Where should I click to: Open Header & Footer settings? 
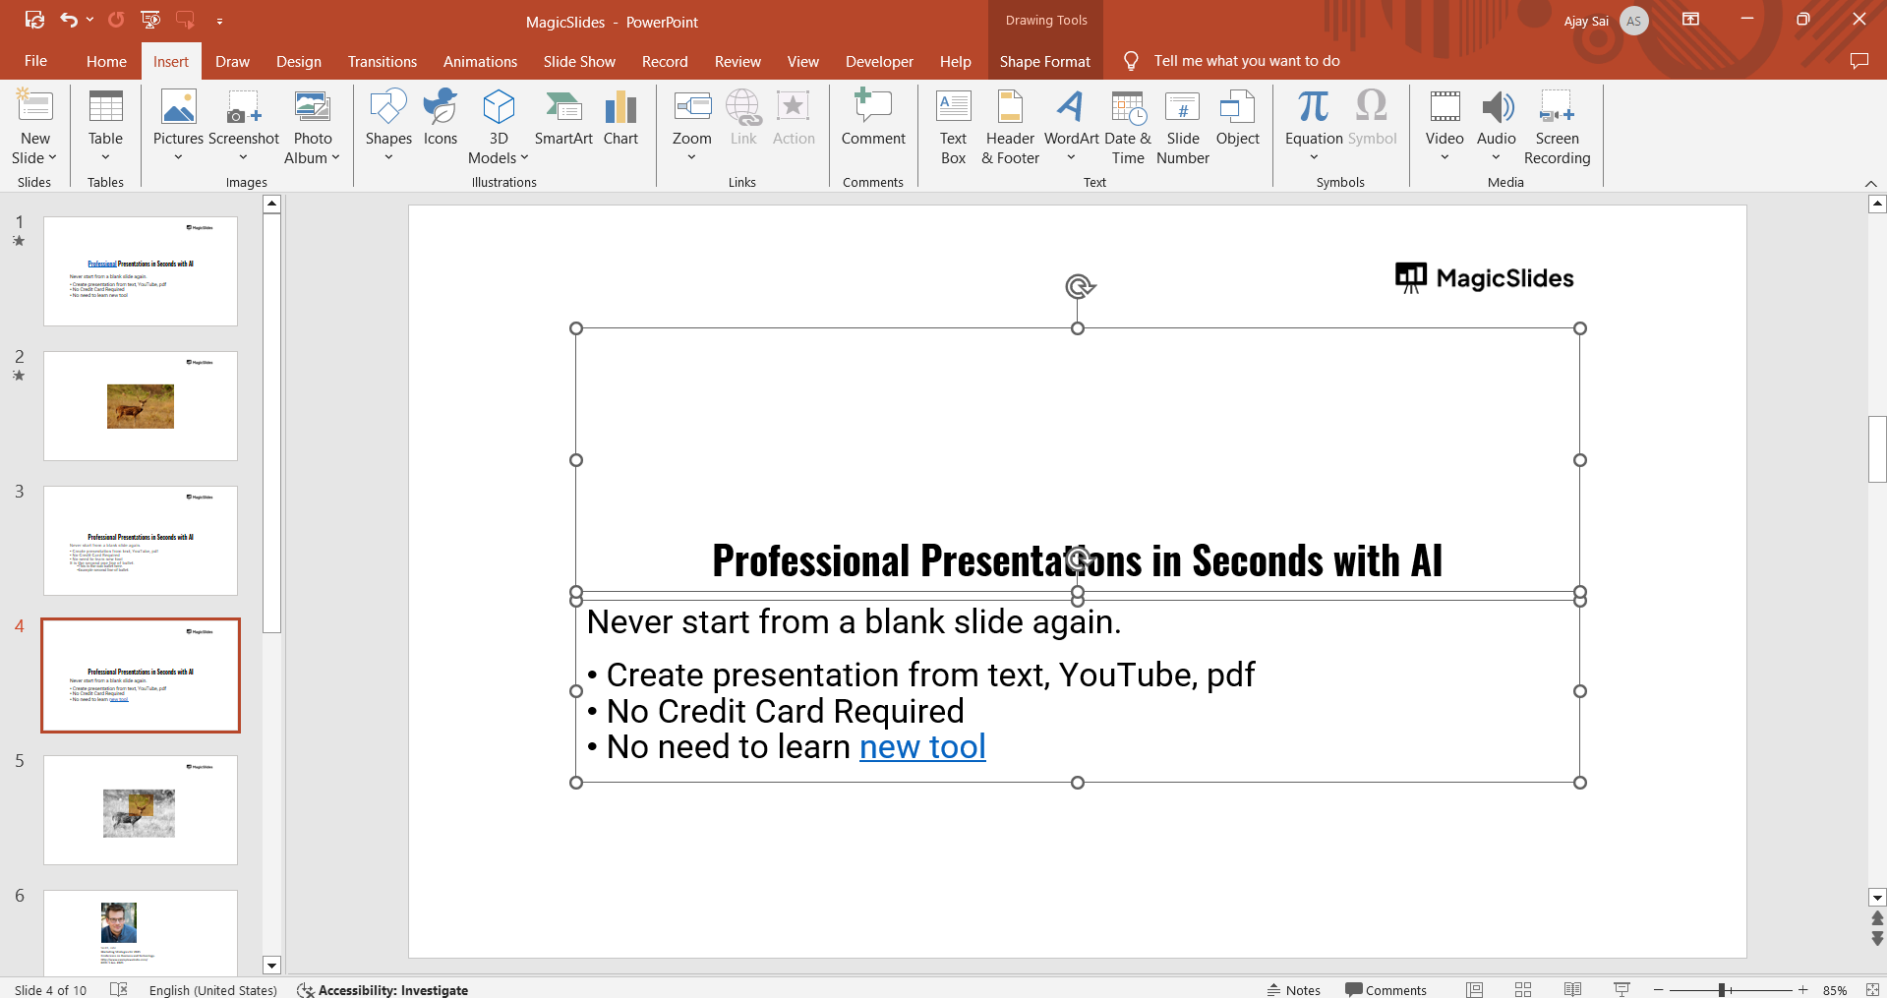[1010, 127]
